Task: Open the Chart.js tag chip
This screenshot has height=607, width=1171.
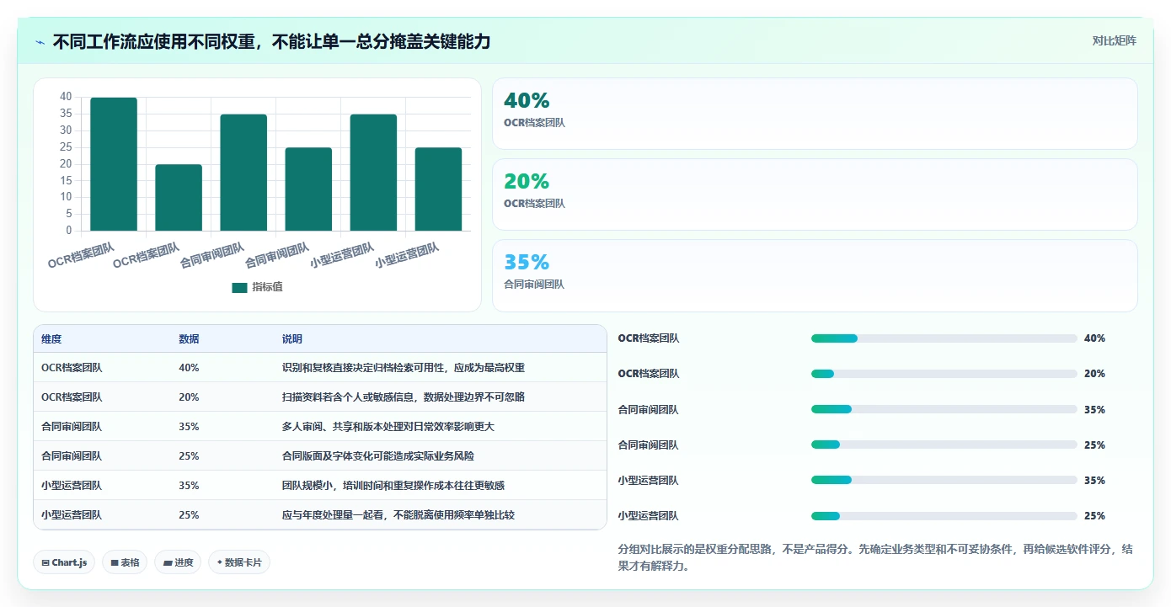Action: click(x=64, y=562)
